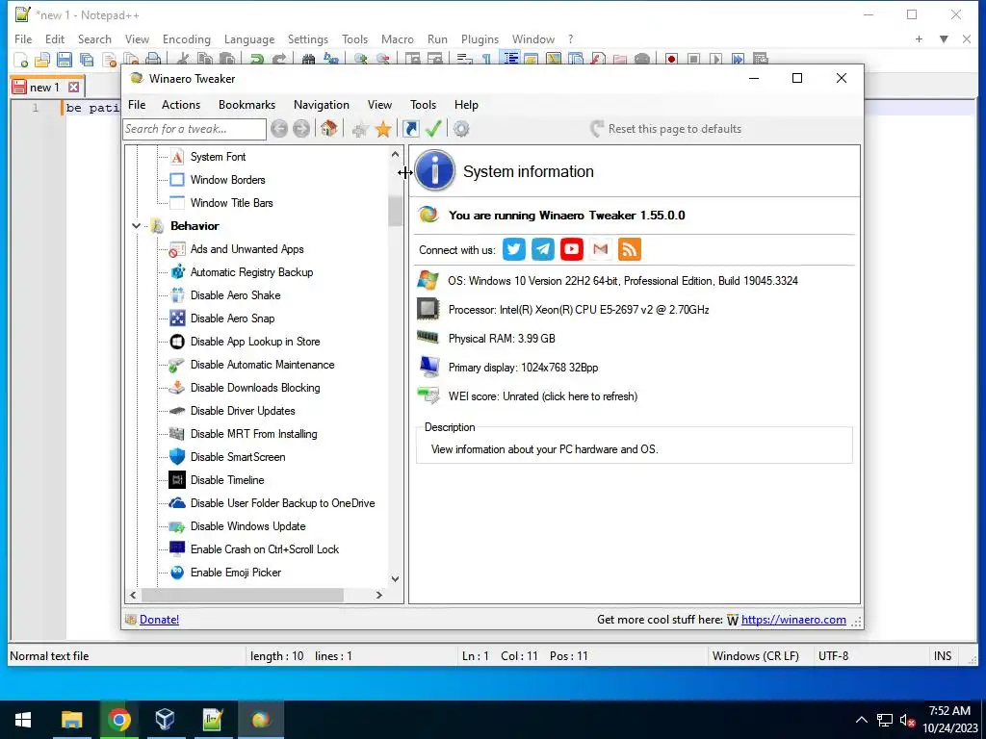Open the Winaero Tweaker Tools menu
The height and width of the screenshot is (739, 986).
point(424,105)
